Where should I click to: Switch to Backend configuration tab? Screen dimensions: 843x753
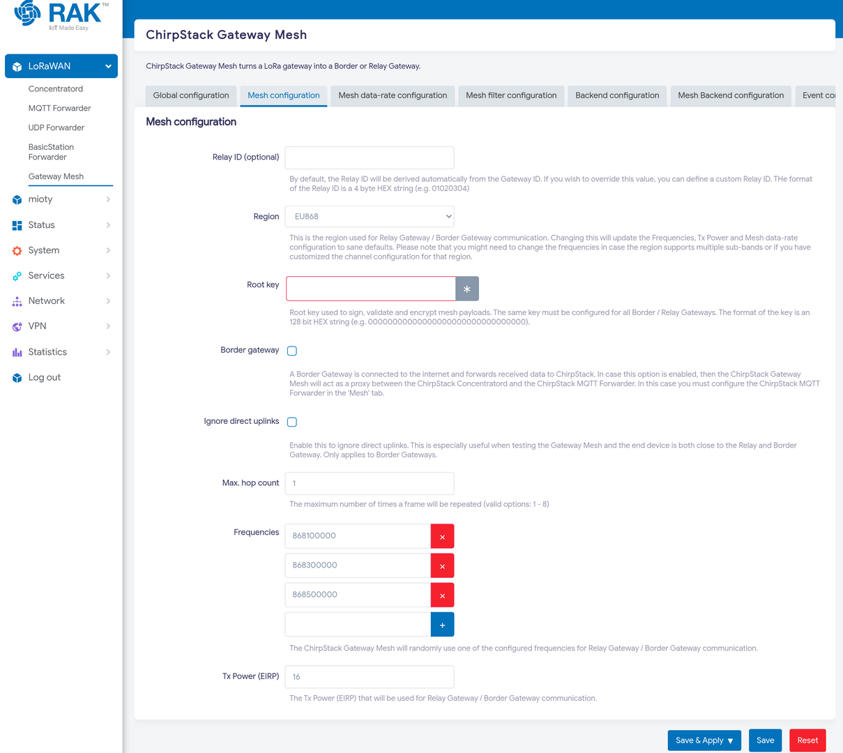(617, 96)
